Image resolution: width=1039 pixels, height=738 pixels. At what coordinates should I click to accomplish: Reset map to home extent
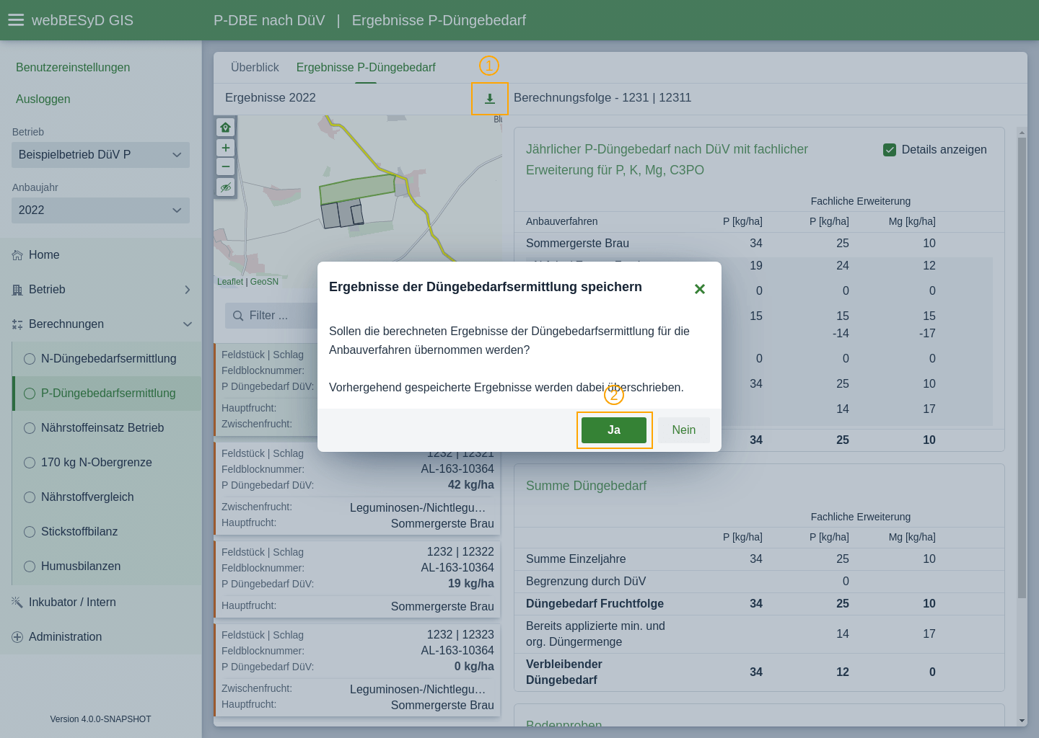[x=226, y=128]
